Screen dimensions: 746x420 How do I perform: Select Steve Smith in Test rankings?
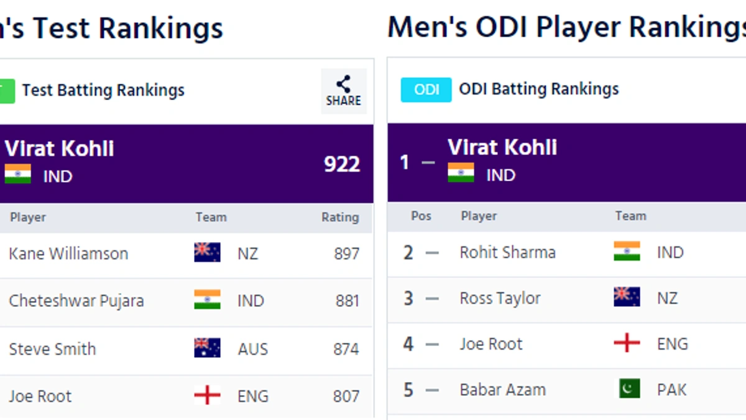pos(52,349)
